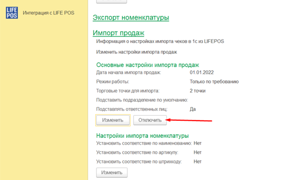The image size is (282, 180).
Task: Click the 'Отключить' button
Action: (150, 120)
